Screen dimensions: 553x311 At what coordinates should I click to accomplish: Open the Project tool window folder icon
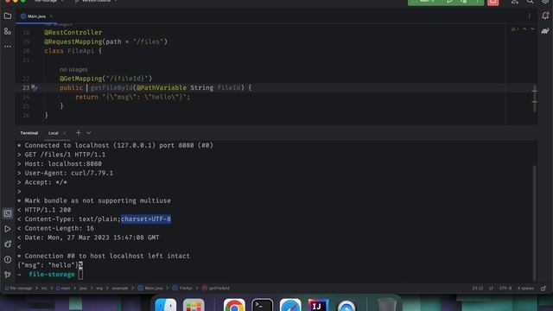[8, 16]
